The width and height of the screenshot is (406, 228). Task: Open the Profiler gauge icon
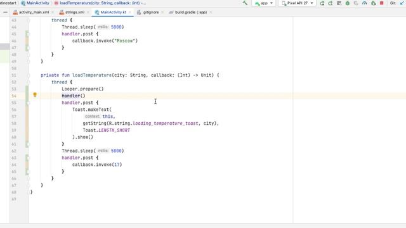pyautogui.click(x=365, y=3)
